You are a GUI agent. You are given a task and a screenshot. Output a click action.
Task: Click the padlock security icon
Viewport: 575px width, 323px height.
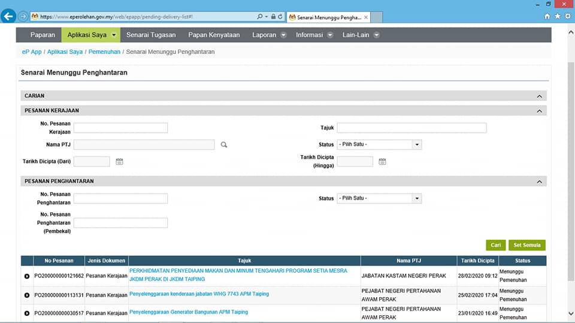(273, 17)
